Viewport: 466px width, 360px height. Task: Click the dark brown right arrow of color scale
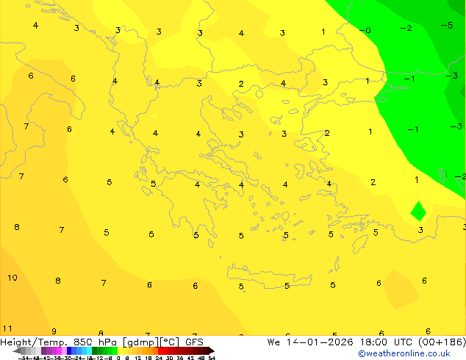tap(212, 351)
